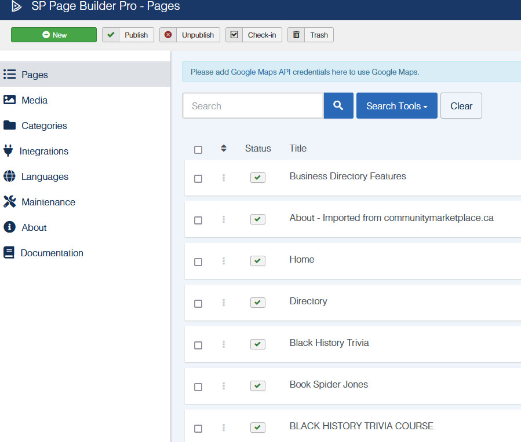Click the green New button
Image resolution: width=521 pixels, height=442 pixels.
coord(54,35)
